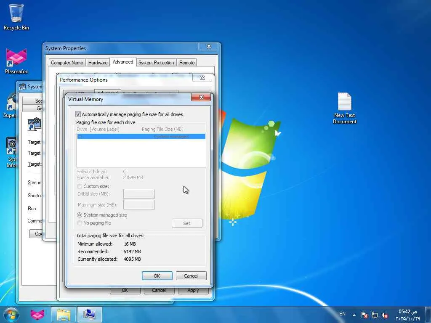Open Windows Explorer from the taskbar
This screenshot has height=323, width=431.
(64, 315)
